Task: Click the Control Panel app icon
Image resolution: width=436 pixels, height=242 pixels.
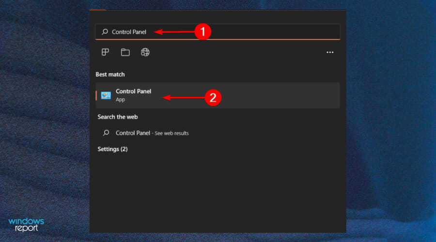Action: coord(106,95)
